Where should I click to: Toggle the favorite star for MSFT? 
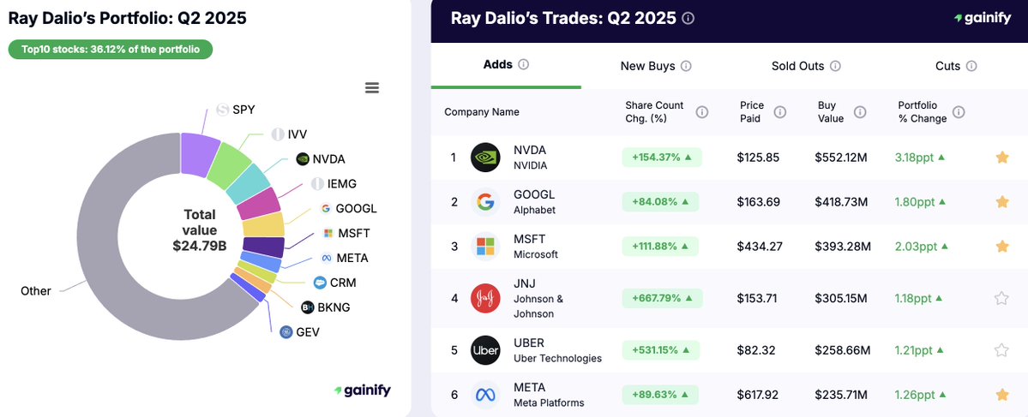(1001, 246)
